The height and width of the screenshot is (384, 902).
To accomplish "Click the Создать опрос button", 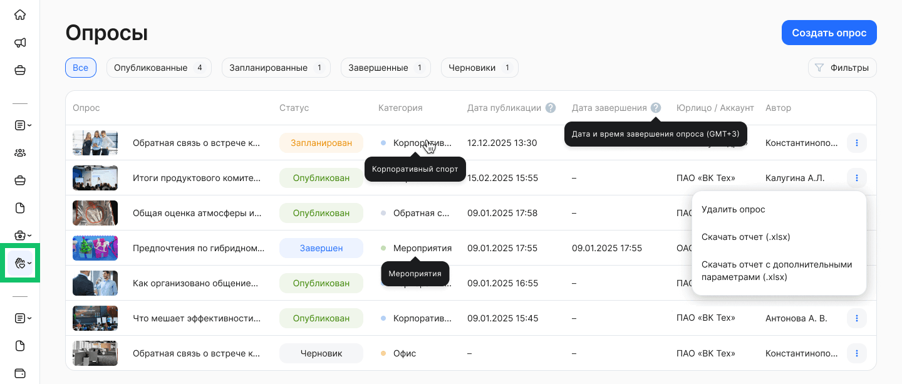I will click(x=829, y=33).
